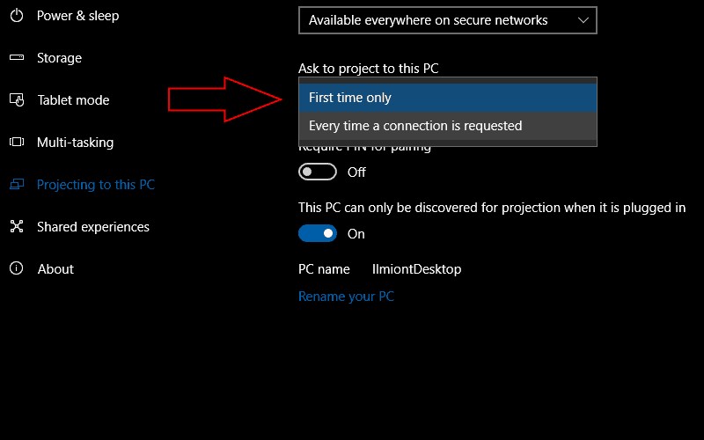Viewport: 704px width, 440px height.
Task: Click the Power & sleep icon
Action: tap(17, 16)
